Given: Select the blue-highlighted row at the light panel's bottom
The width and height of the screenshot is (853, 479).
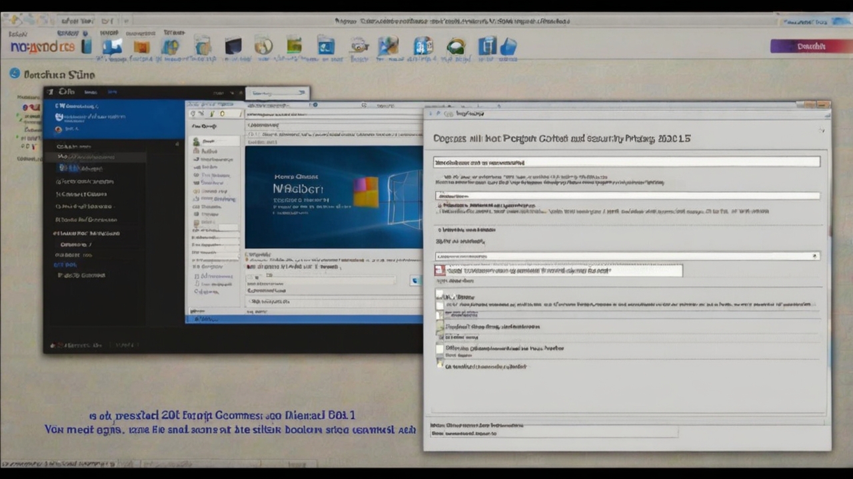Looking at the screenshot, I should tap(303, 319).
